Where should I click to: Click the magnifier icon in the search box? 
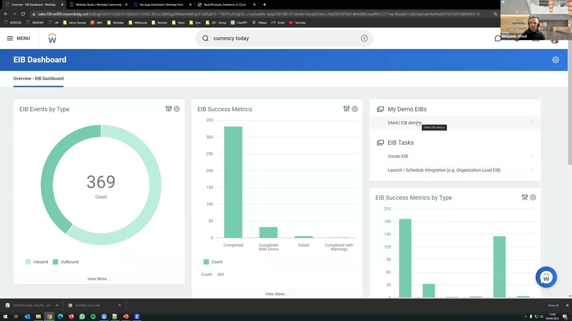pyautogui.click(x=206, y=38)
